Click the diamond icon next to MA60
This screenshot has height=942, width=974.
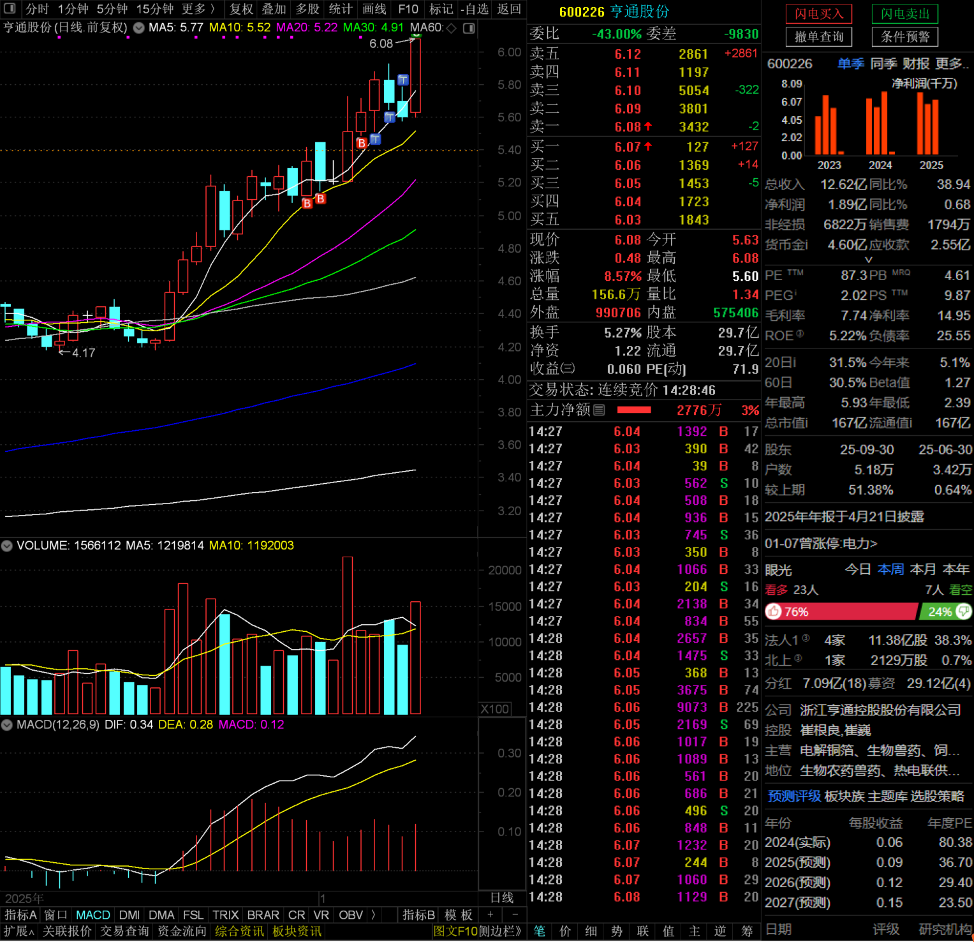point(452,28)
